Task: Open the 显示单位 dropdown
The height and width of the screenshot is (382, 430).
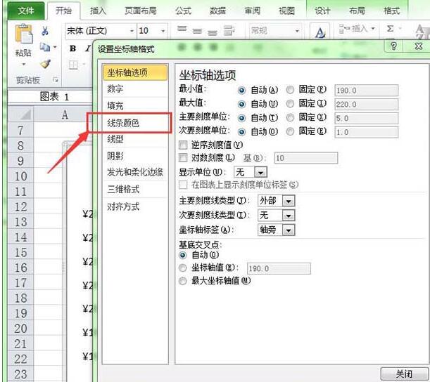Action: click(x=260, y=173)
